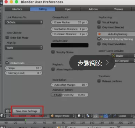
Task: Click the red record icon in Auto Keyframing
Action: pos(99,34)
